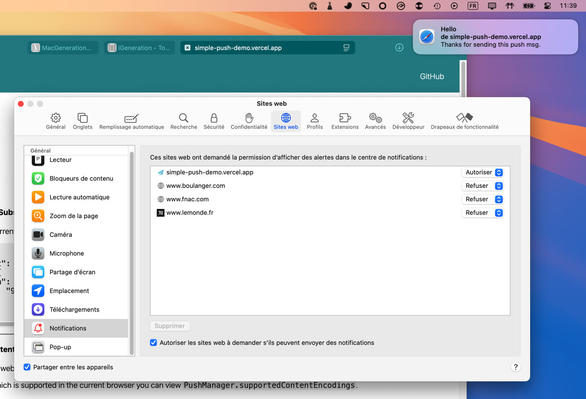Open the GitHub link on the page
The height and width of the screenshot is (399, 586).
(x=432, y=76)
